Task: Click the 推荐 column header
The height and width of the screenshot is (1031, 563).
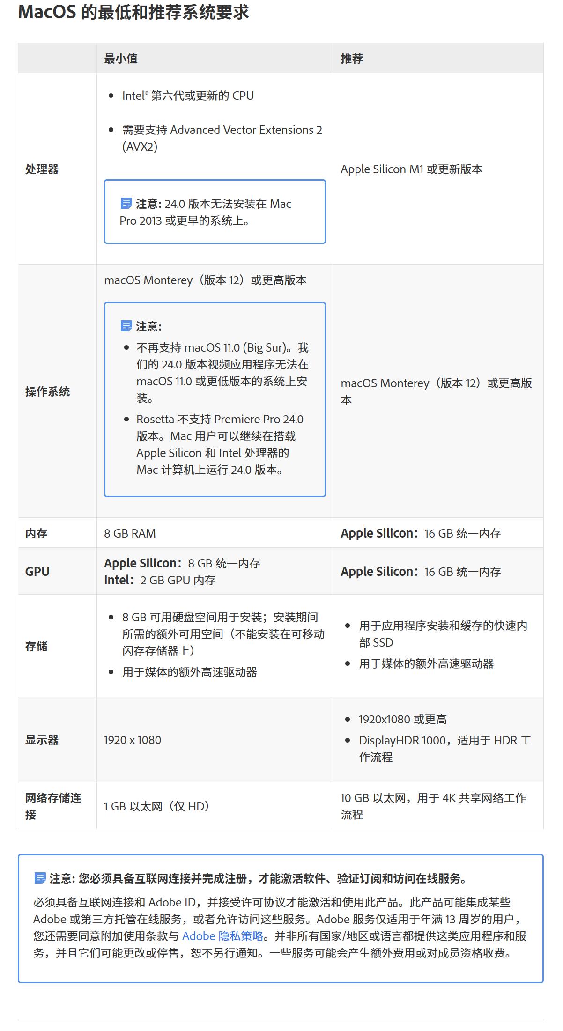Action: click(x=352, y=59)
